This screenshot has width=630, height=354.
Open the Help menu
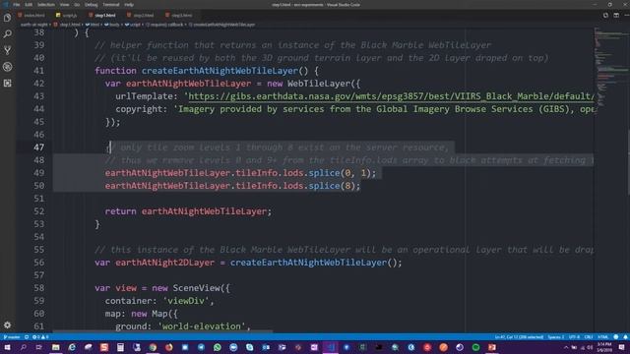click(129, 5)
